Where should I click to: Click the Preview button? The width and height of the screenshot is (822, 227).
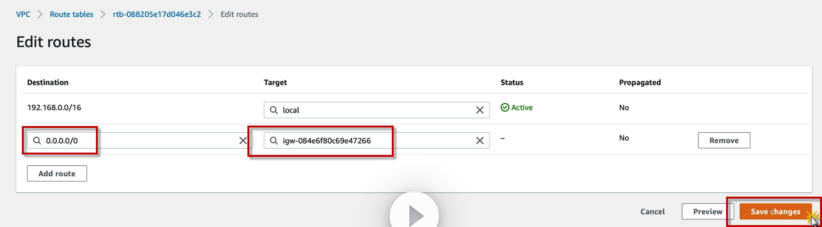pos(708,211)
